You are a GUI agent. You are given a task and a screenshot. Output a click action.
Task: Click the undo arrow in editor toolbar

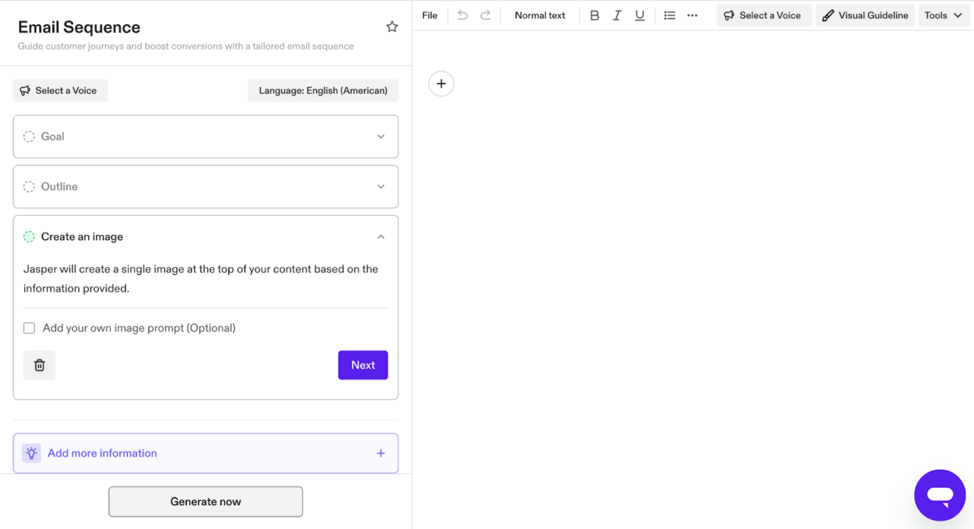click(463, 15)
